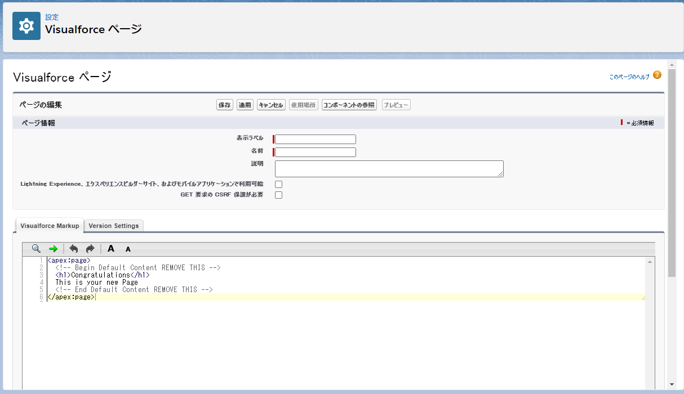Click the magnifier search icon in editor

(36, 248)
